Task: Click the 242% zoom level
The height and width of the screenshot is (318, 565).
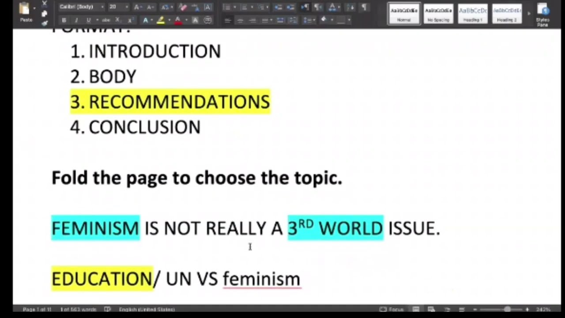Action: pyautogui.click(x=542, y=310)
